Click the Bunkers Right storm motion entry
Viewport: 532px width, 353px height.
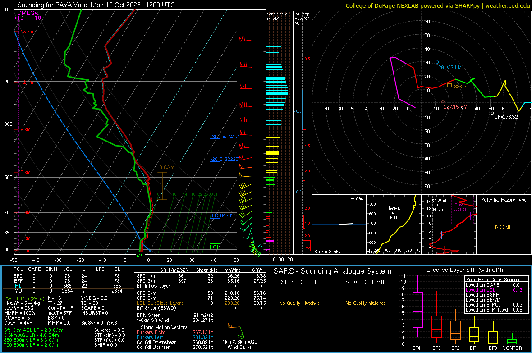tap(175, 332)
